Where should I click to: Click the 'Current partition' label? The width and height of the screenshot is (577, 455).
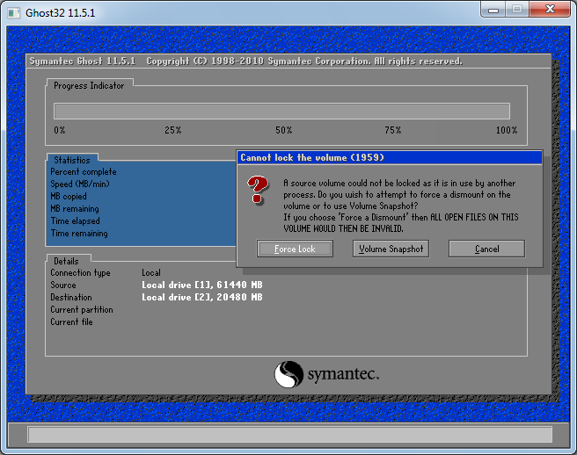click(82, 309)
